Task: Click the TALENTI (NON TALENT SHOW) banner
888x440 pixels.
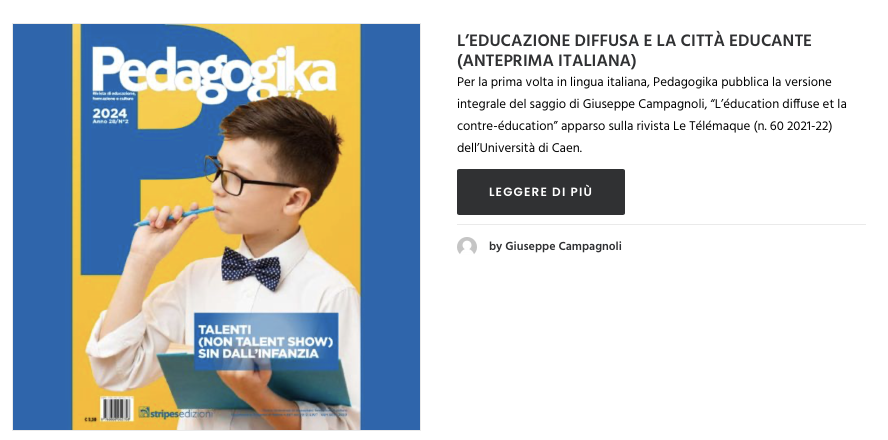Action: pos(266,341)
